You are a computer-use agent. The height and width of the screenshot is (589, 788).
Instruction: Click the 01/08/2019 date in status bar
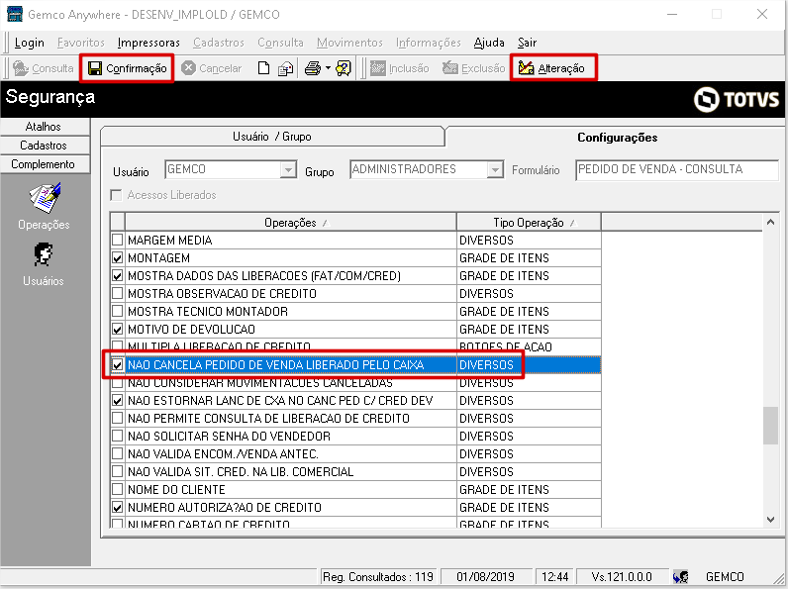tap(485, 576)
